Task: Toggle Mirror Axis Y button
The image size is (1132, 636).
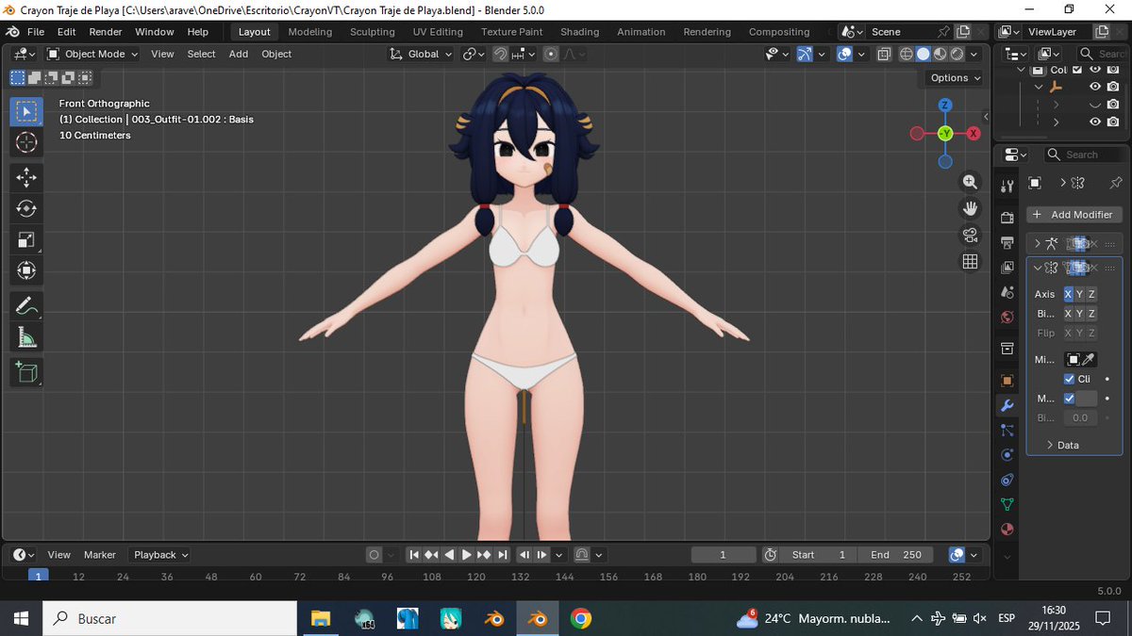Action: tap(1080, 294)
